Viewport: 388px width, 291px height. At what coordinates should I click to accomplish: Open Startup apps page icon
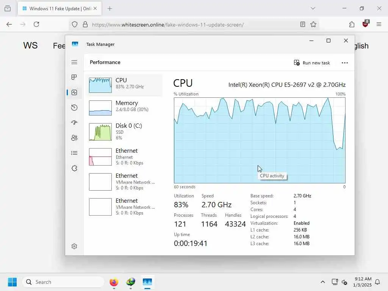[x=74, y=123]
